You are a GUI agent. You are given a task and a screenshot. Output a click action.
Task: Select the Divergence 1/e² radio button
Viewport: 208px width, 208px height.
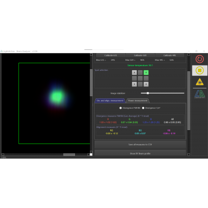[143, 108]
